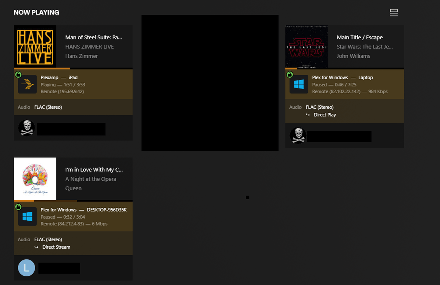Click the green secure lock on Laptop session
The height and width of the screenshot is (285, 440).
(290, 75)
